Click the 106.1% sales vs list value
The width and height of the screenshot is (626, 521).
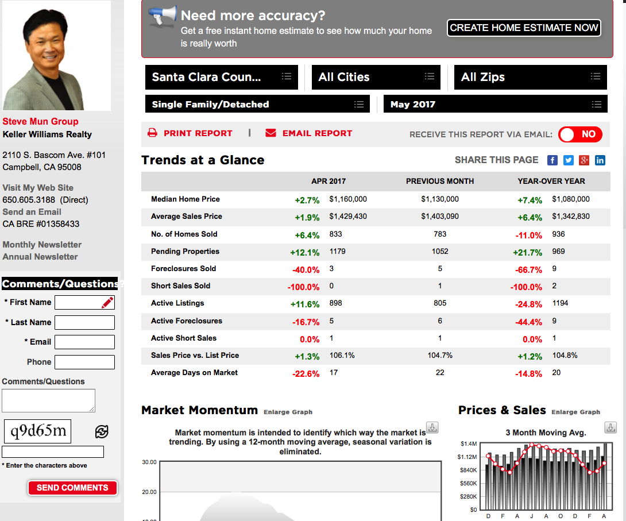point(342,356)
